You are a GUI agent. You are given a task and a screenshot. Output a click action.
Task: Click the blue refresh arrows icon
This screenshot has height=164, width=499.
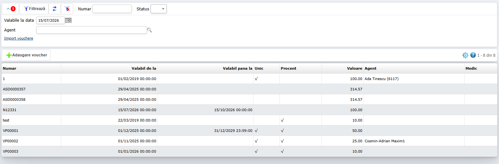pos(55,9)
